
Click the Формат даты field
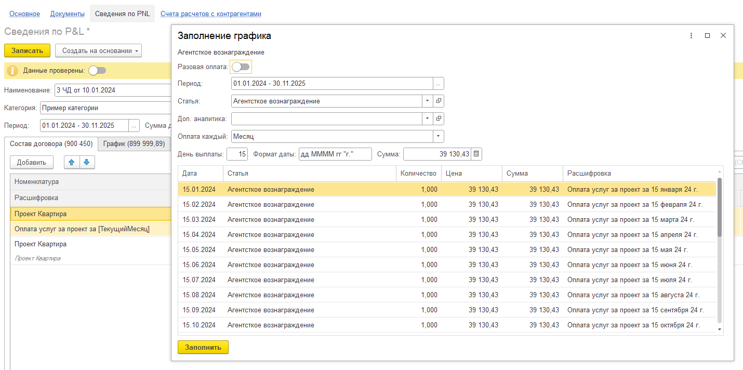335,154
